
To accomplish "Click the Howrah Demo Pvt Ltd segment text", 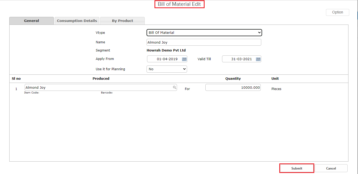I will tap(166, 50).
